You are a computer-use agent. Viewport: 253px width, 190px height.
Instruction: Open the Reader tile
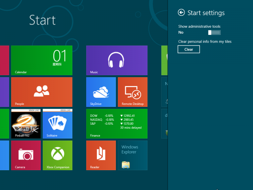(101, 155)
